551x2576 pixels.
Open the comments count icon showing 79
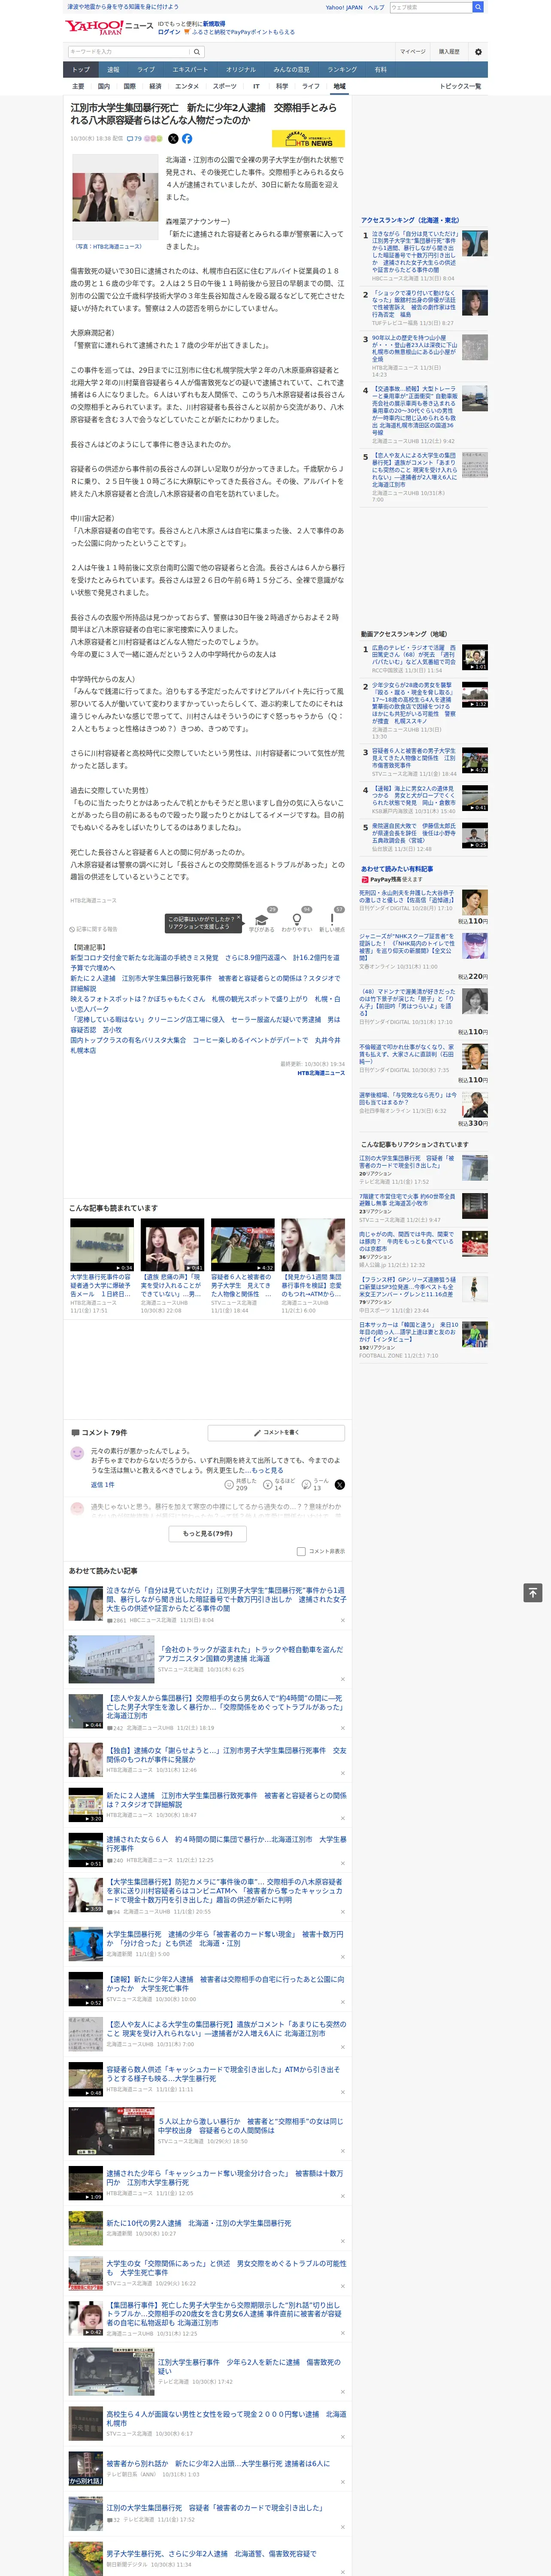(134, 139)
